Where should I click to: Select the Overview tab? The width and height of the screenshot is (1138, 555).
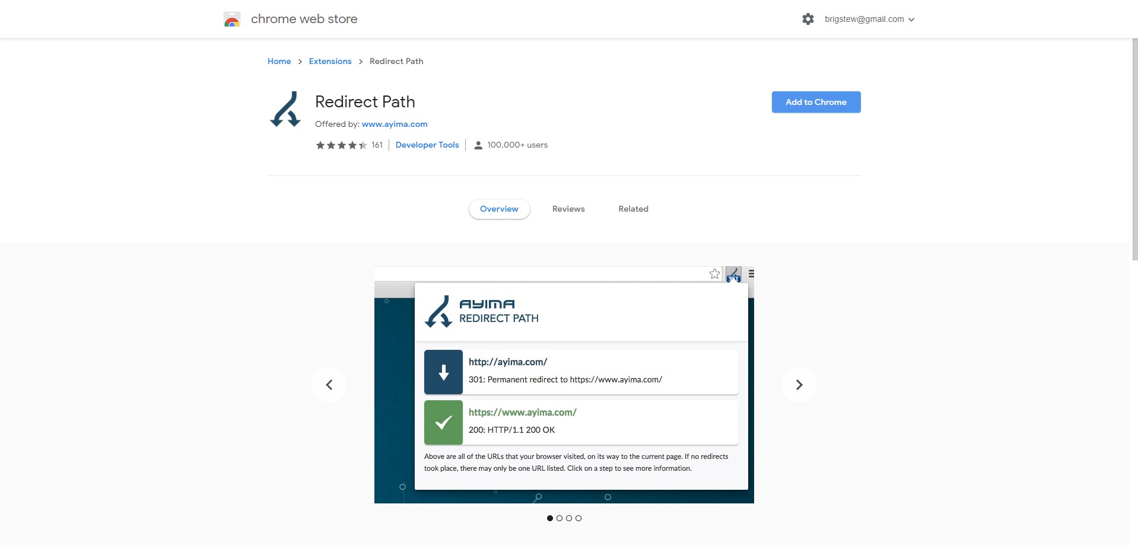499,209
